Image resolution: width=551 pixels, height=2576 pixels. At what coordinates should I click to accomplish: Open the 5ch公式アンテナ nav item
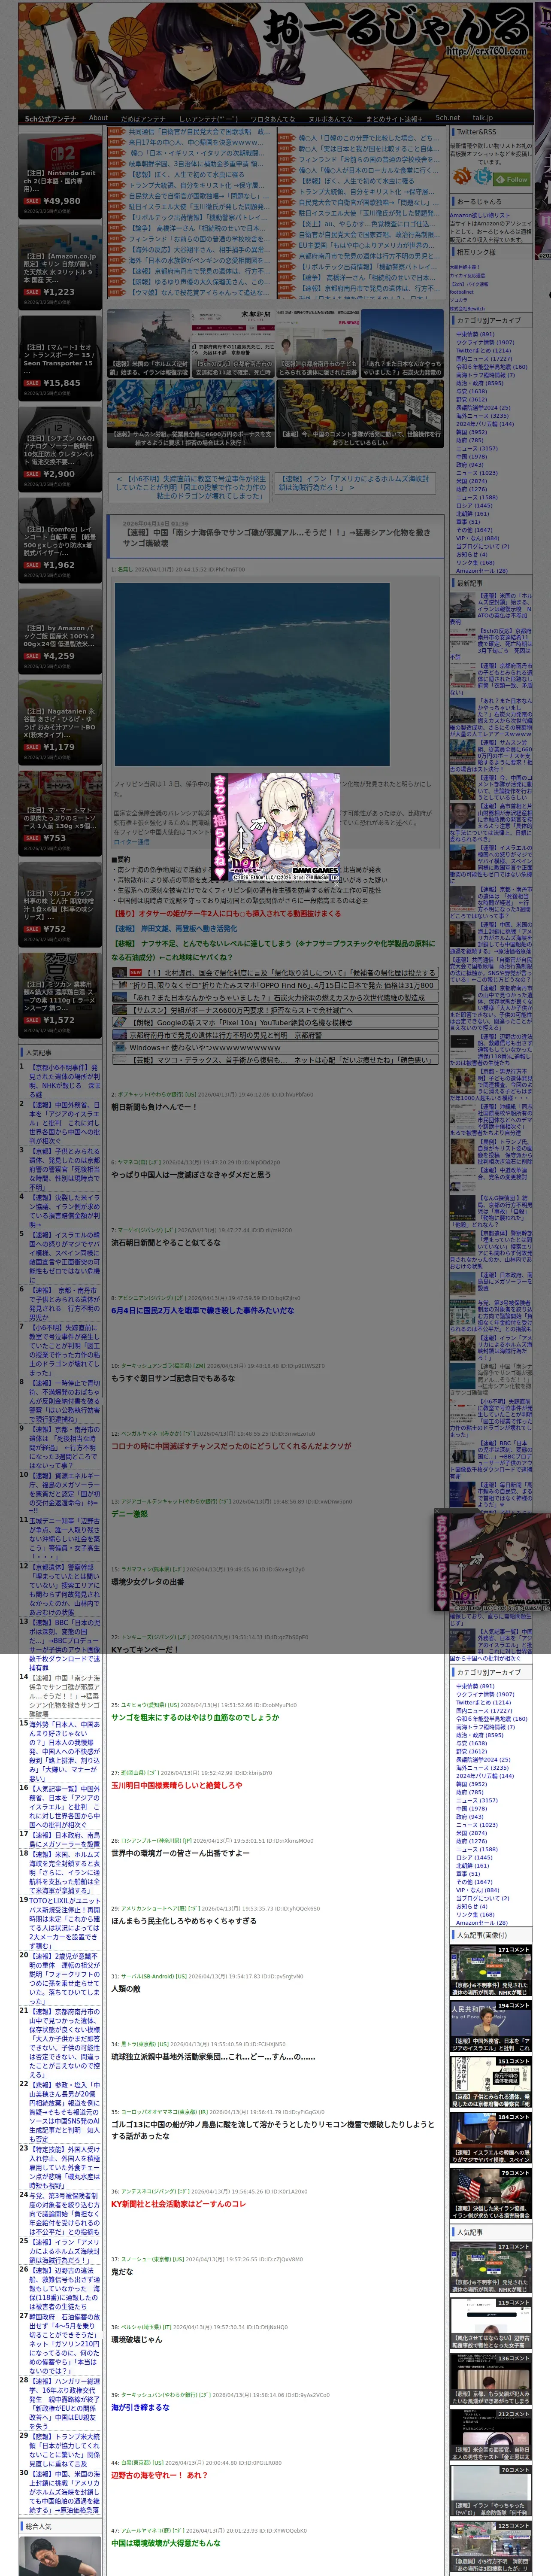pyautogui.click(x=50, y=118)
